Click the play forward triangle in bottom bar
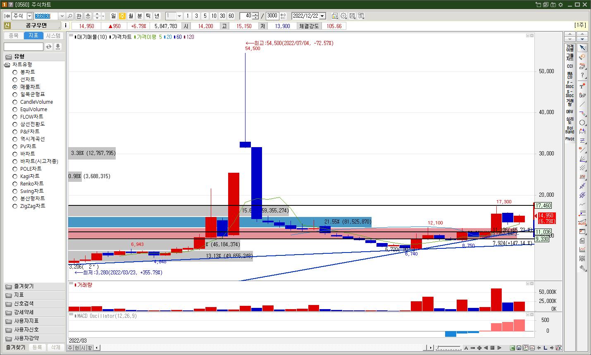 coord(499,348)
